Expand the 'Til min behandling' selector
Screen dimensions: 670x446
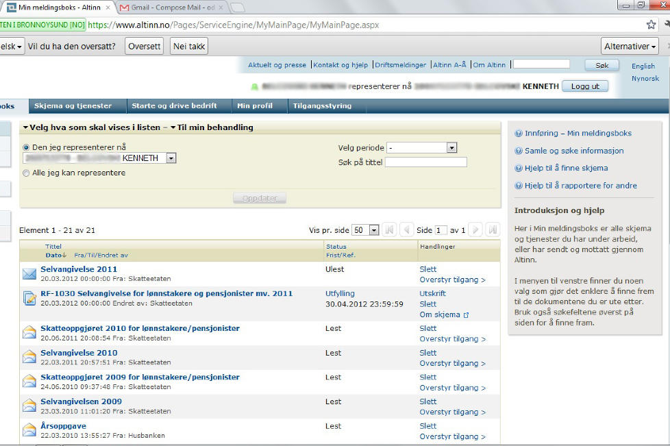212,127
